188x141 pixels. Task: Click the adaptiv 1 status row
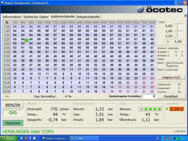(170, 52)
